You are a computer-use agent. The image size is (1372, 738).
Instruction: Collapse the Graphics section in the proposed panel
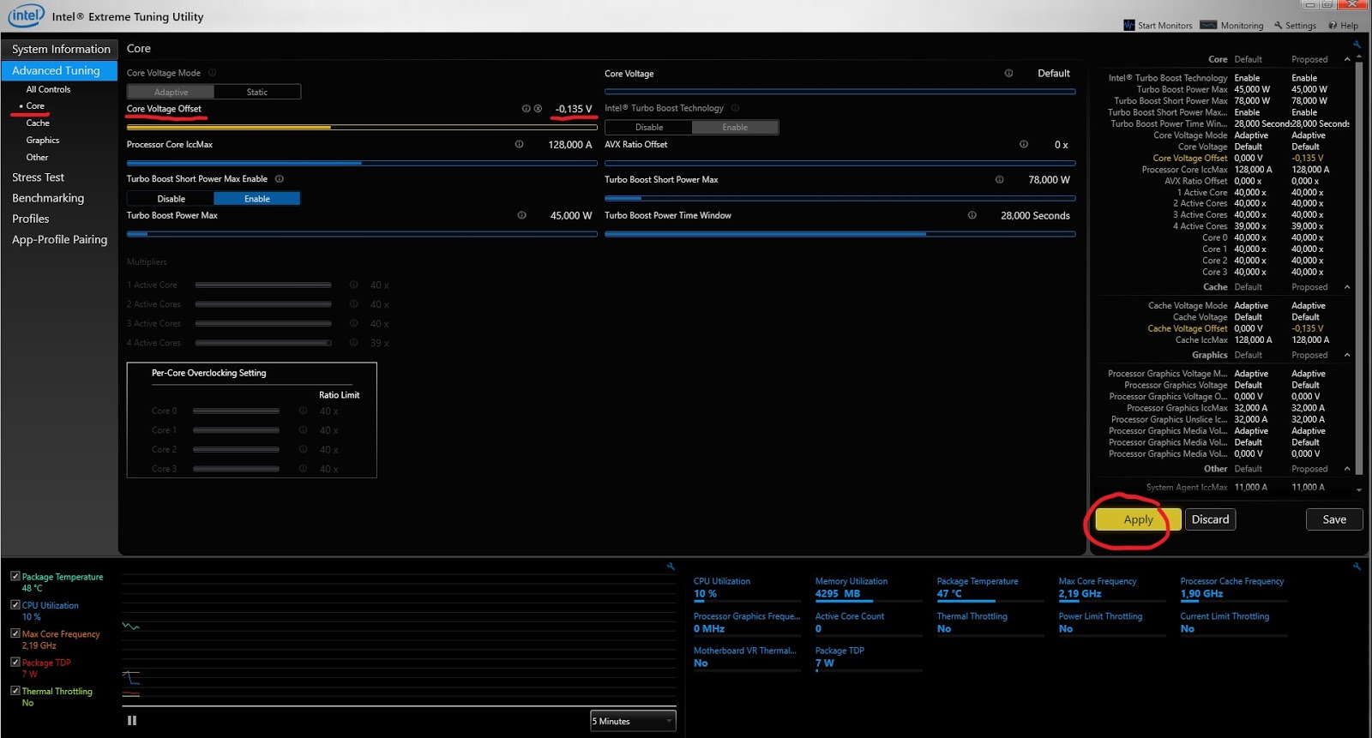(1347, 355)
